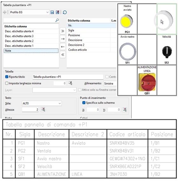This screenshot has width=178, height=181.
Task: Click the title text field Tabella pulsantiera +P1
Action: tap(68, 77)
